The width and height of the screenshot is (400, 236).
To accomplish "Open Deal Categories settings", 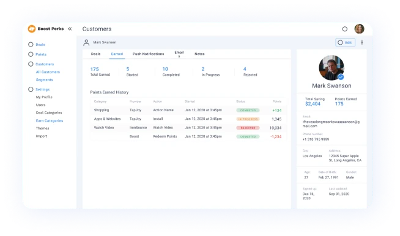I will (49, 112).
